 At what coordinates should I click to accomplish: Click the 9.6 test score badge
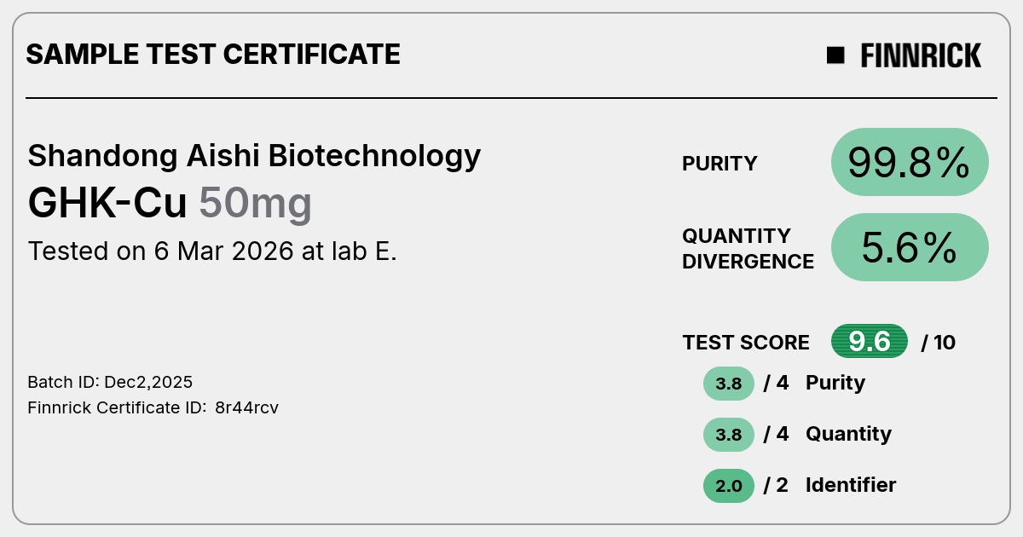point(870,342)
